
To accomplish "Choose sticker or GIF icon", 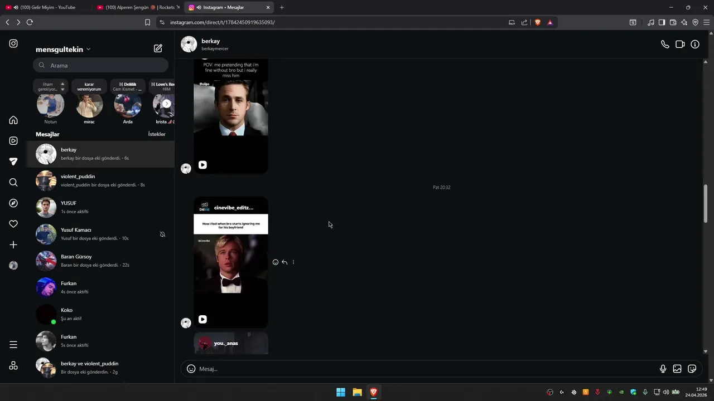I will (692, 369).
